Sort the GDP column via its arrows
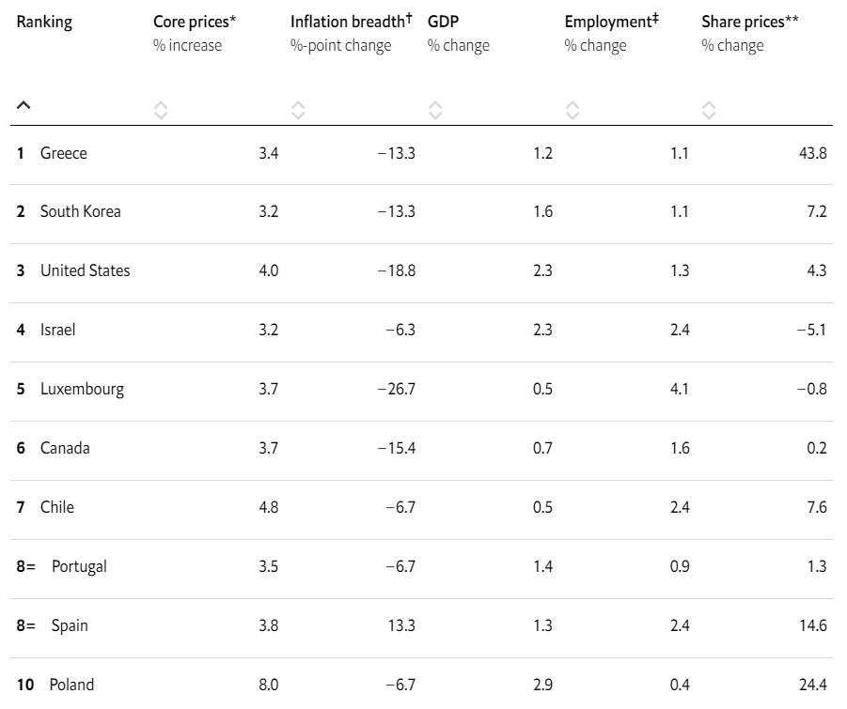This screenshot has width=847, height=709. (x=435, y=110)
